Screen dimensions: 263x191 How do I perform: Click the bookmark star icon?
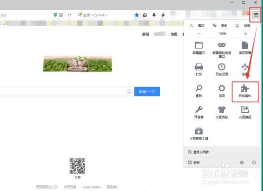137,15
